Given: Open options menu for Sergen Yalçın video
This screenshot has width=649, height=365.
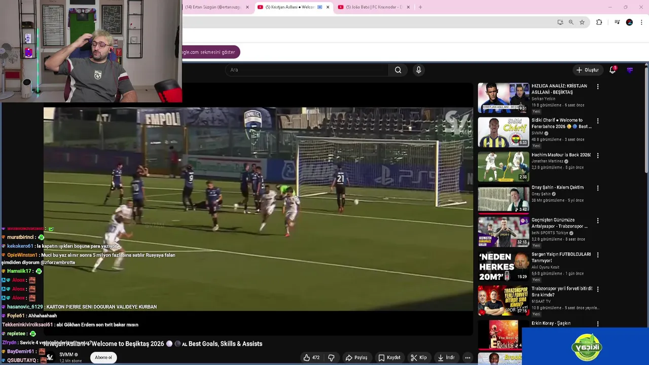Looking at the screenshot, I should click(x=598, y=255).
